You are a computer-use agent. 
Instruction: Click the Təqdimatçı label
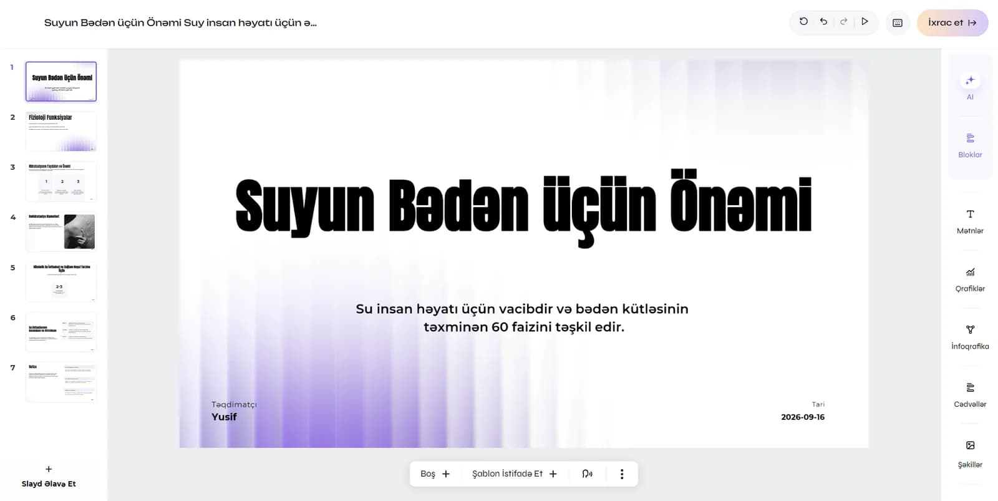(234, 404)
